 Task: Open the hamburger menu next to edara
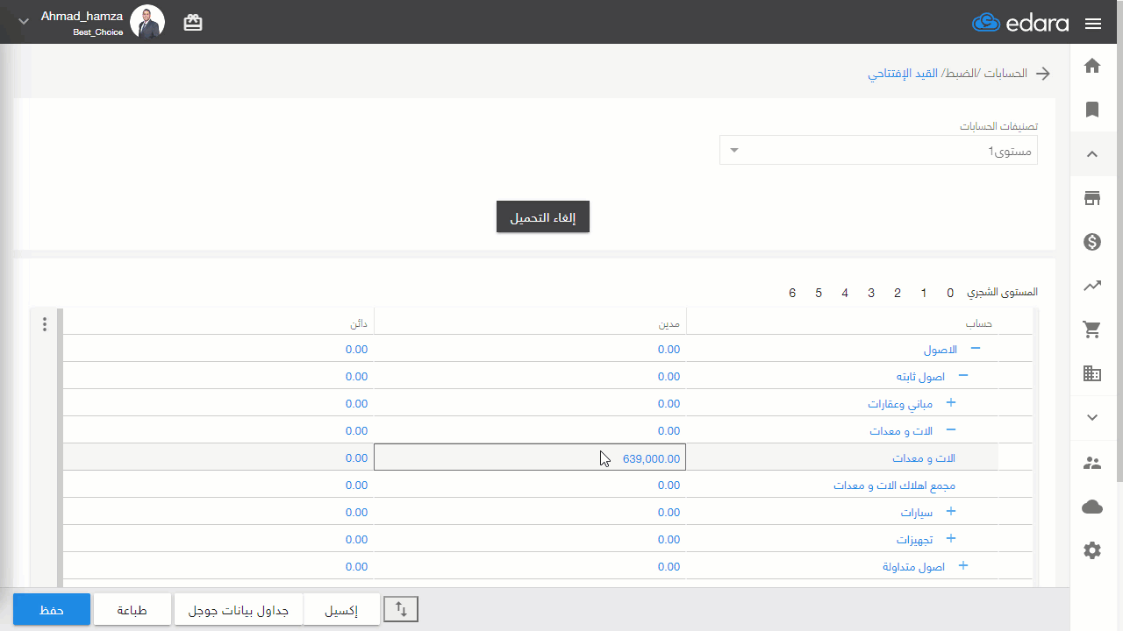click(1093, 24)
